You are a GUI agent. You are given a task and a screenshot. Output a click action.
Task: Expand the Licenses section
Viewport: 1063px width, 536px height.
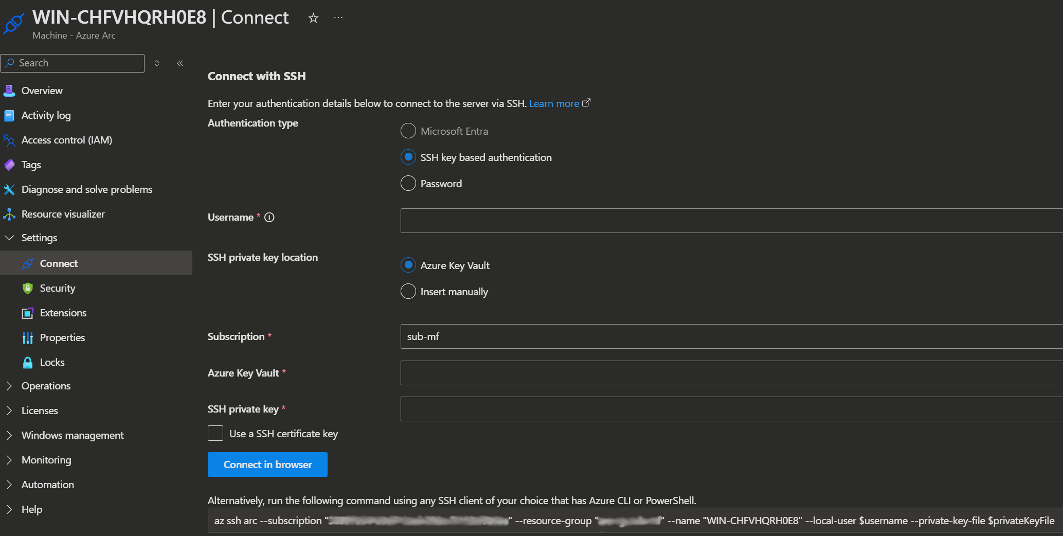tap(9, 410)
